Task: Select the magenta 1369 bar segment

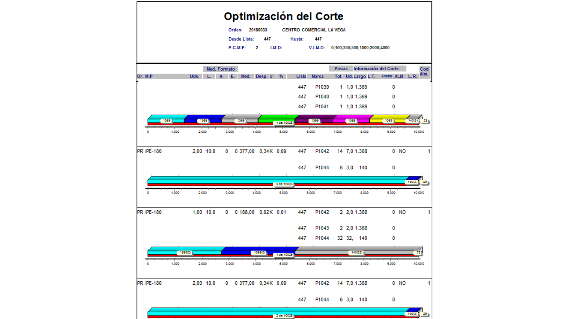Action: coord(351,121)
